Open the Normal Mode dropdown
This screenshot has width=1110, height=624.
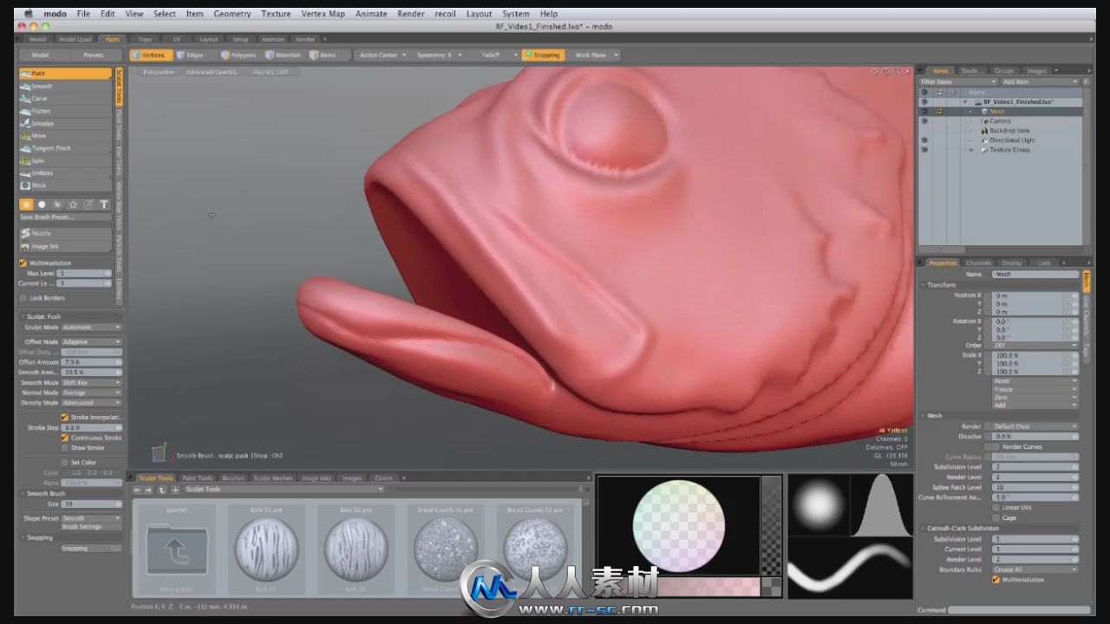92,393
